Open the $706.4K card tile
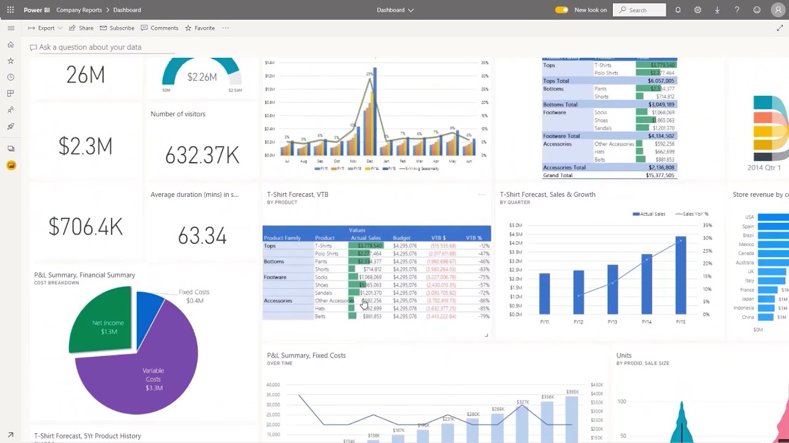The height and width of the screenshot is (443, 789). point(86,223)
